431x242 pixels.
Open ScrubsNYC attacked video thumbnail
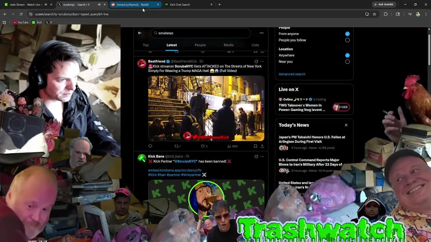(206, 108)
